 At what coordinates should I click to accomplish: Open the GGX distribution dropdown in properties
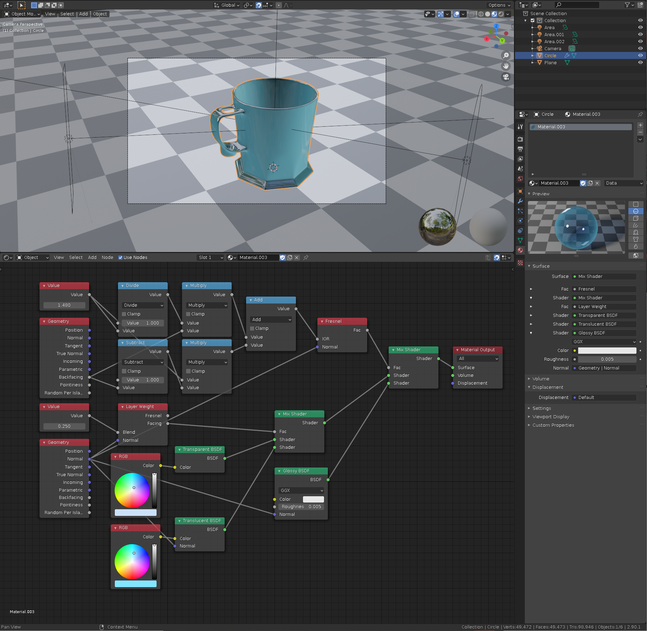point(604,342)
